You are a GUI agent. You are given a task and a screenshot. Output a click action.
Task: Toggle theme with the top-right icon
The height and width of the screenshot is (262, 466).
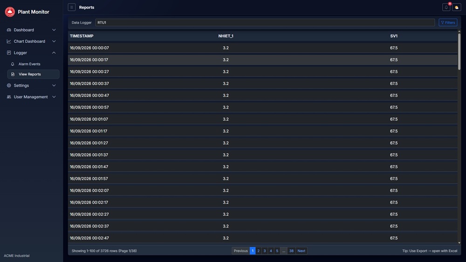pyautogui.click(x=457, y=7)
